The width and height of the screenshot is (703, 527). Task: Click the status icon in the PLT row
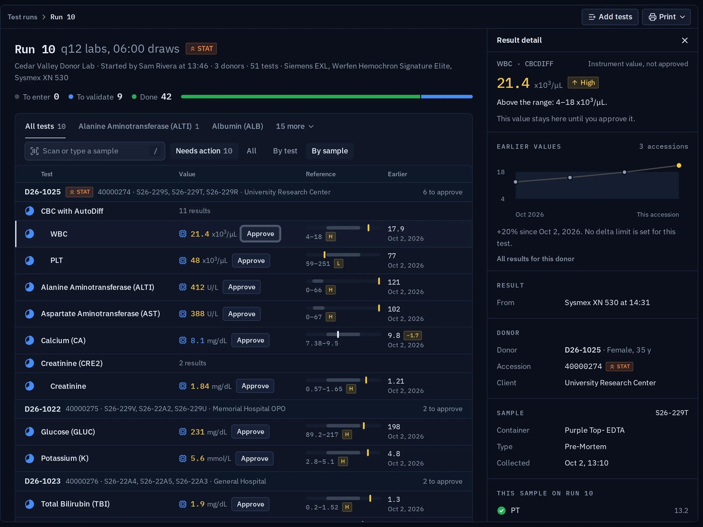(x=30, y=261)
